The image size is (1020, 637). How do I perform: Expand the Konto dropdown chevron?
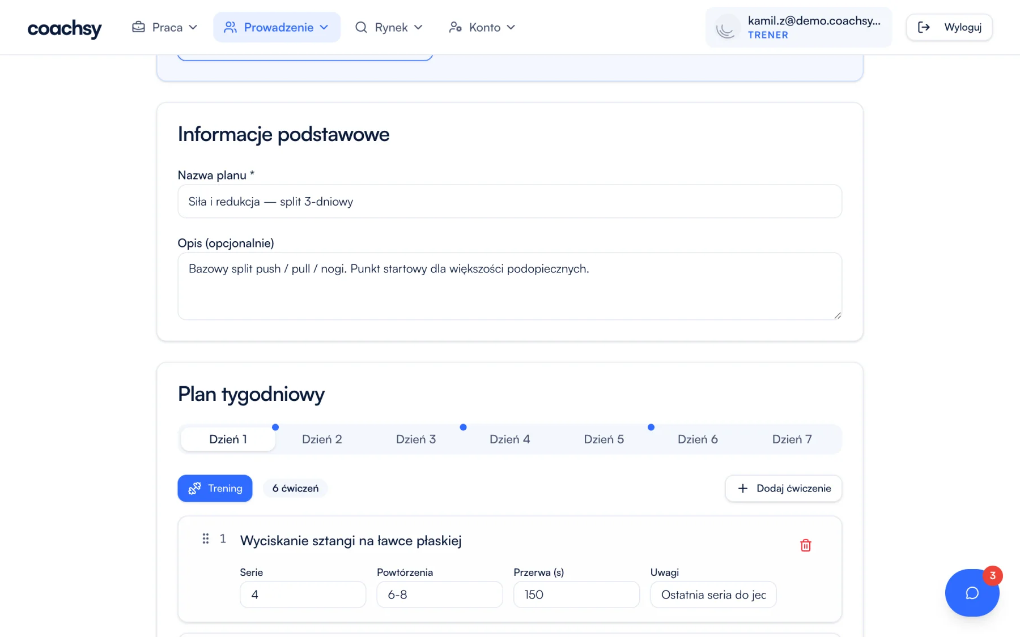click(x=511, y=27)
